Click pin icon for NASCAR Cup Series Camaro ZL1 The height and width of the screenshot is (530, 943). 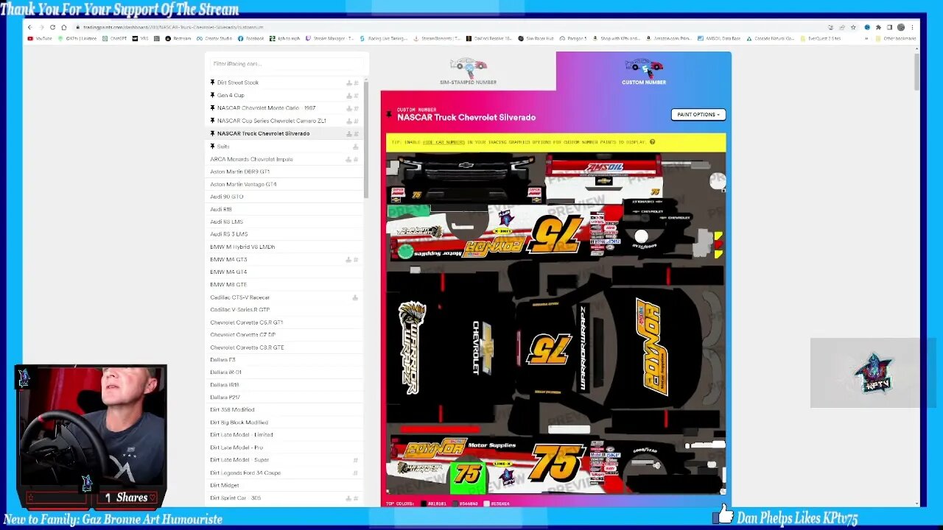212,121
